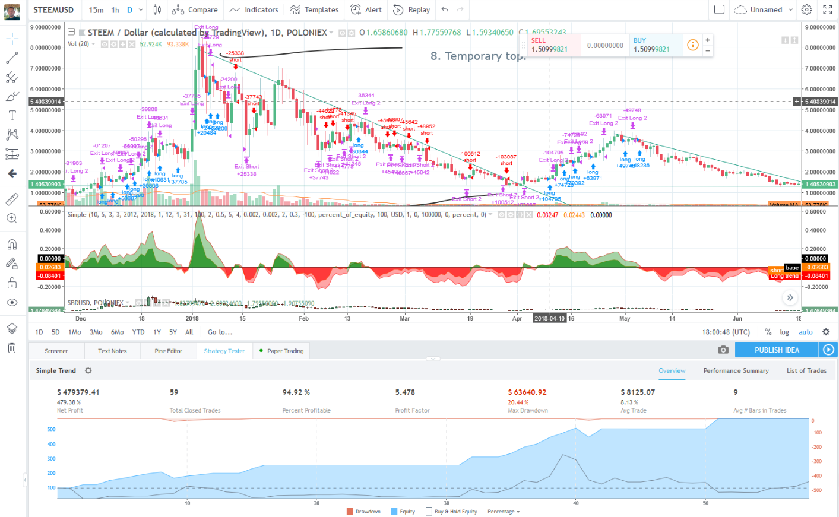Toggle magnet mode for drawings
839x517 pixels.
click(x=12, y=245)
